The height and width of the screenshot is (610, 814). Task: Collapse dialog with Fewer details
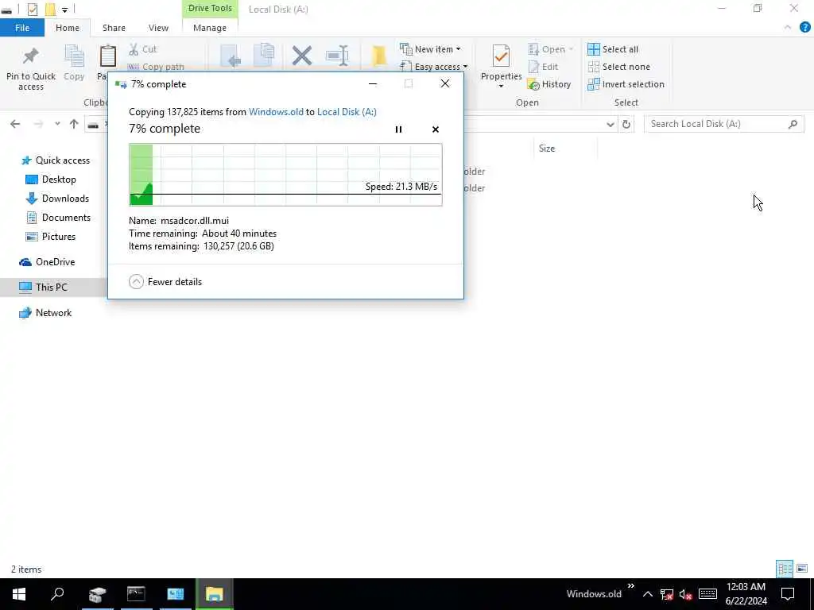[165, 282]
